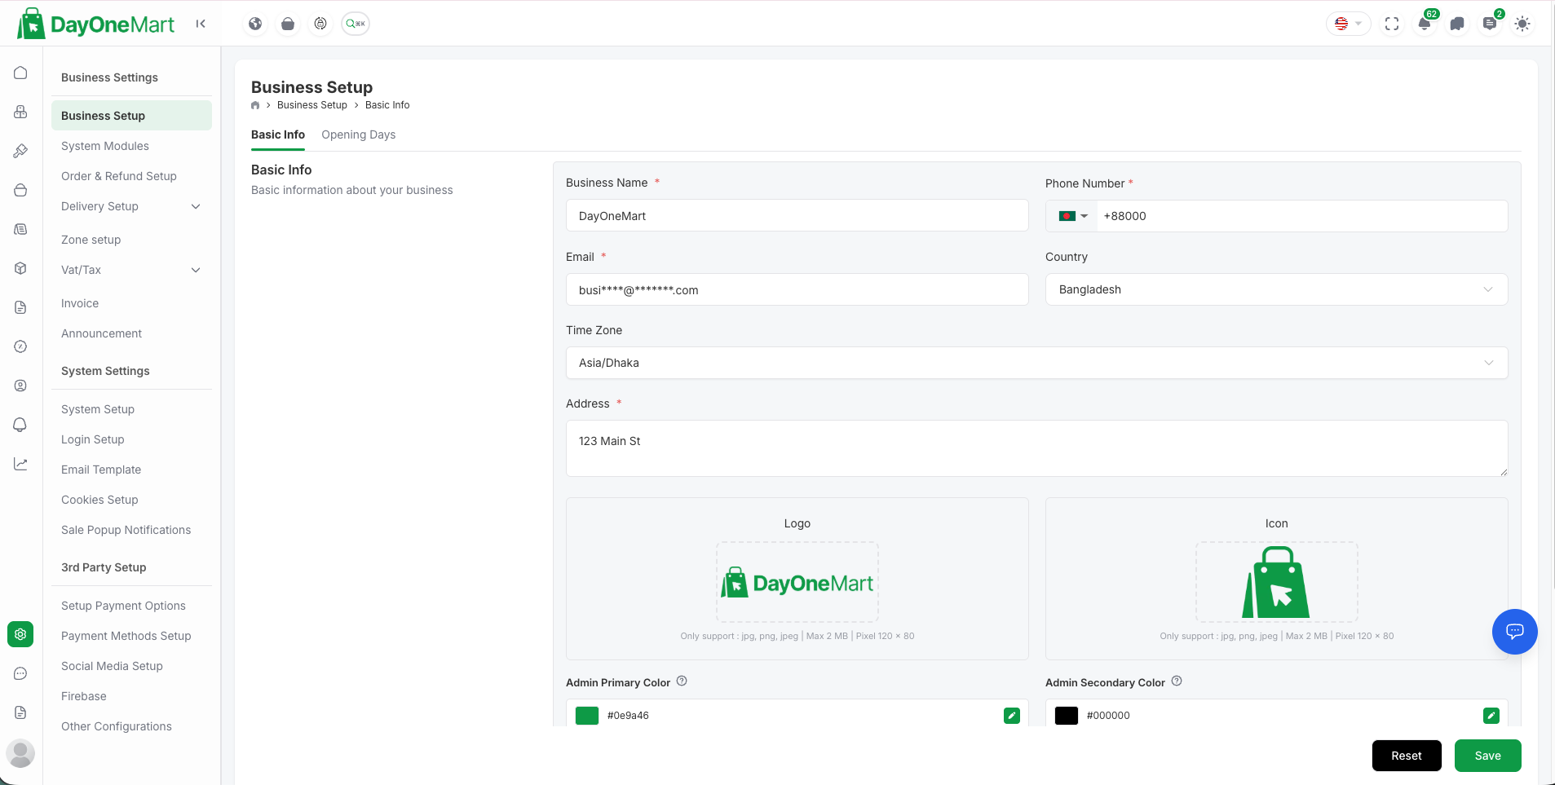Click the green settings gear icon in left rail
Screen dimensions: 1555x785
pos(20,634)
